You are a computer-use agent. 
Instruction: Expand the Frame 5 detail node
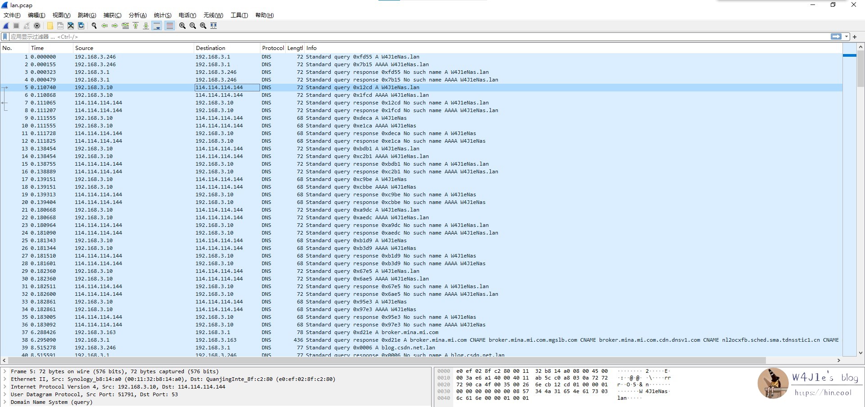coord(5,371)
